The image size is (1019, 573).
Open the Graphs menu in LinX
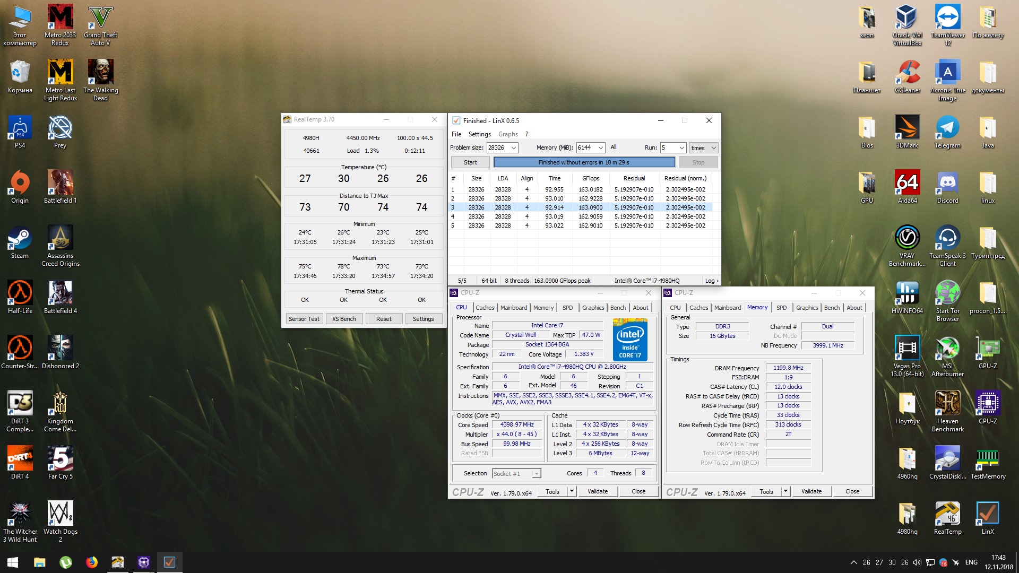tap(507, 134)
